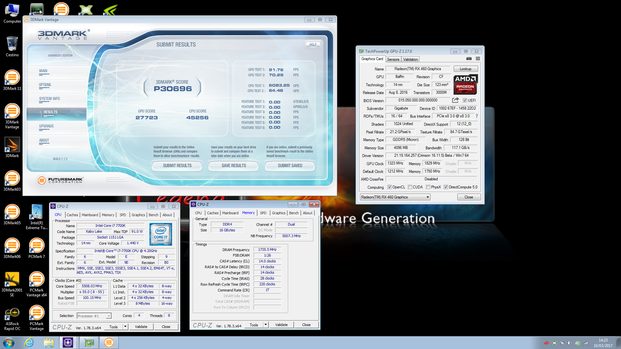The image size is (621, 349).
Task: Launch the 3DMark05 desktop shortcut
Action: pos(12,214)
